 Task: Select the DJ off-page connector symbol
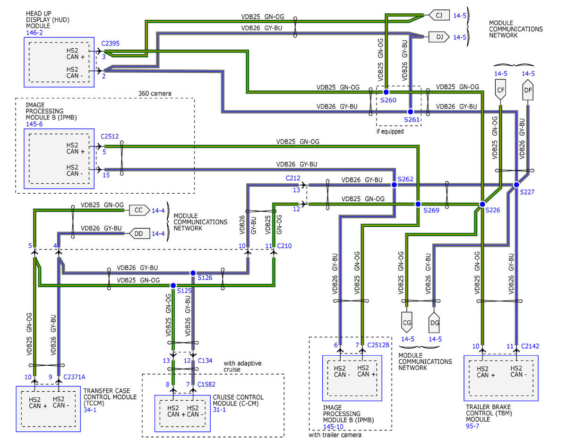point(438,36)
